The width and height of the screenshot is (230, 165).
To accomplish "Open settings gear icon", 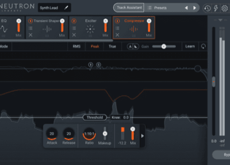I will (224, 8).
